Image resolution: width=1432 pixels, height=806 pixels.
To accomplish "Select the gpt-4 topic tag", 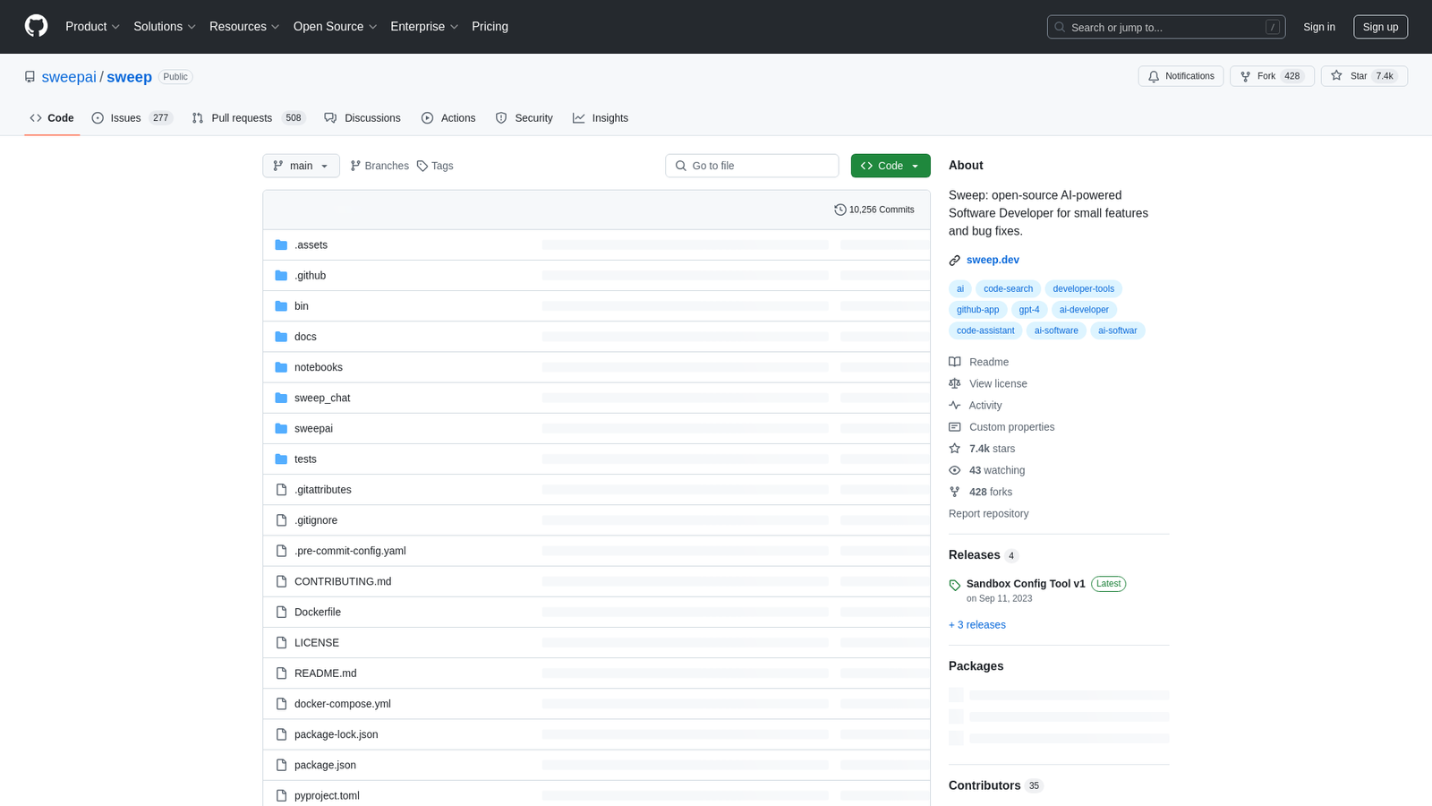I will pos(1029,309).
